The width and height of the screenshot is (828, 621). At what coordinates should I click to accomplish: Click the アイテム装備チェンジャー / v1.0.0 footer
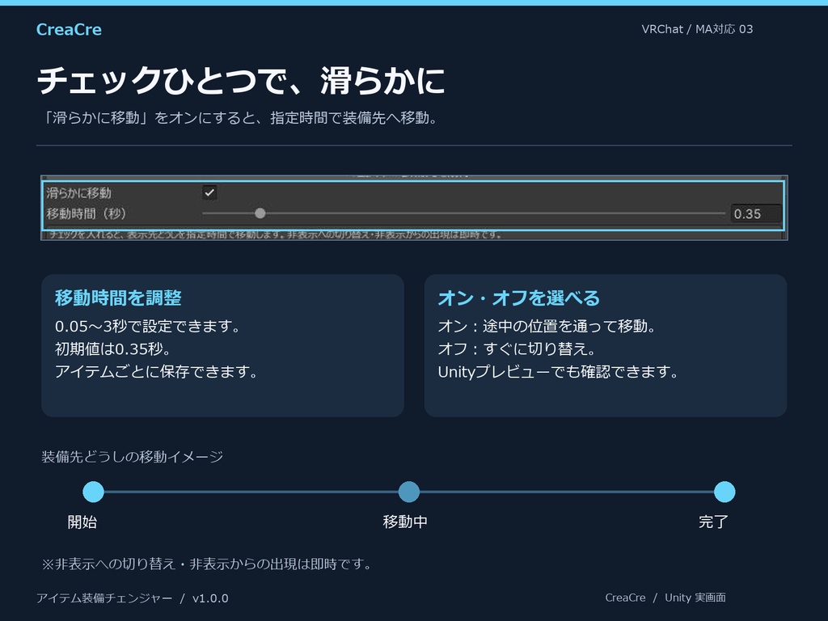click(133, 598)
